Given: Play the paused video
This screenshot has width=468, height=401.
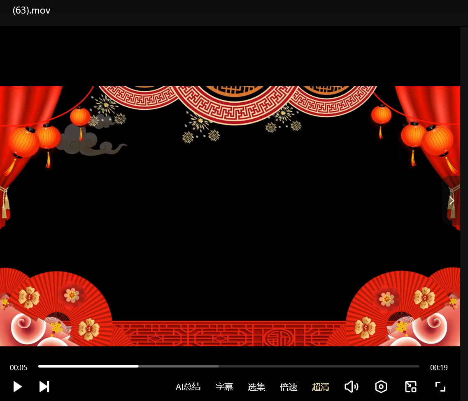Looking at the screenshot, I should (17, 387).
